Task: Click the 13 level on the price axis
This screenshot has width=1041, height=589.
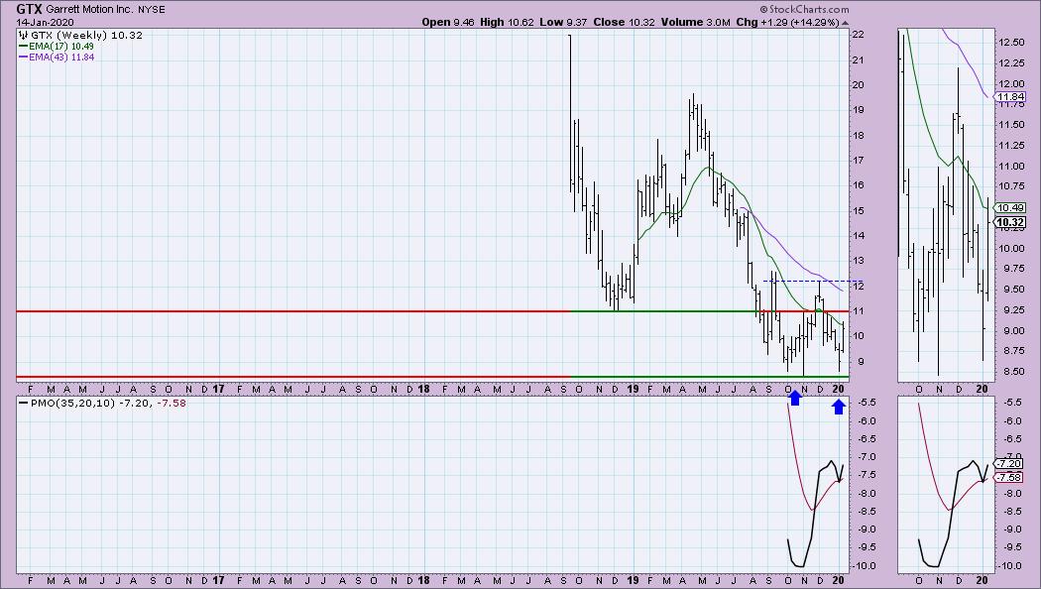Action: (x=858, y=261)
